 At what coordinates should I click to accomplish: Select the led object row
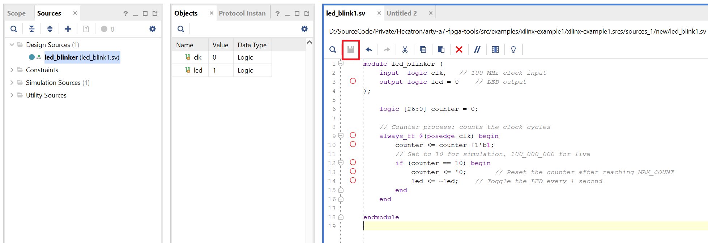click(x=222, y=70)
